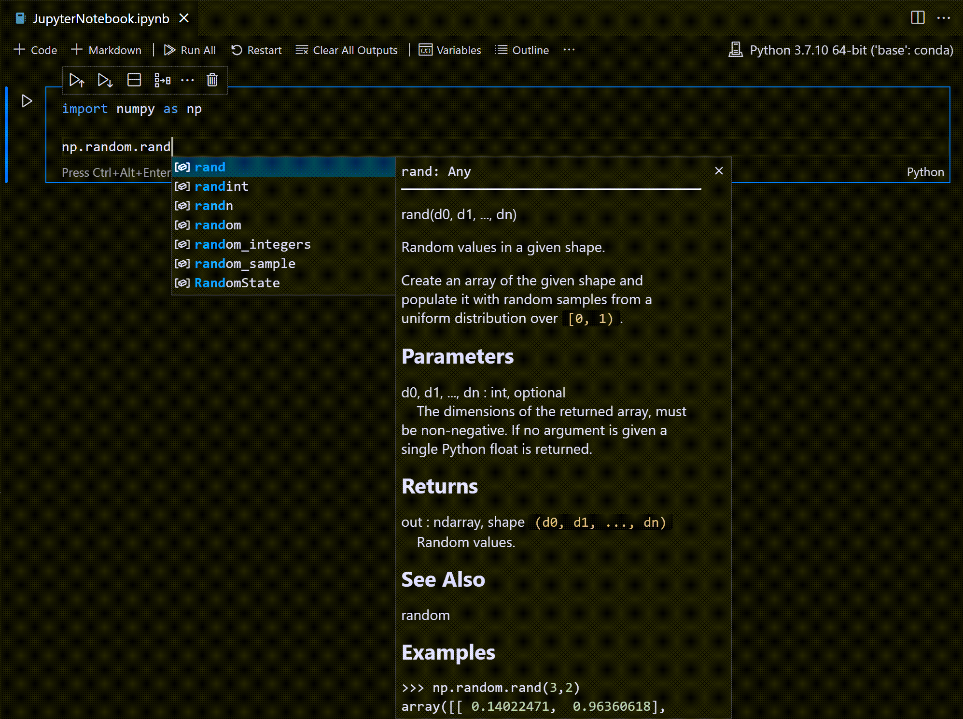Click the Python 3.7.10 kernel indicator

point(839,50)
